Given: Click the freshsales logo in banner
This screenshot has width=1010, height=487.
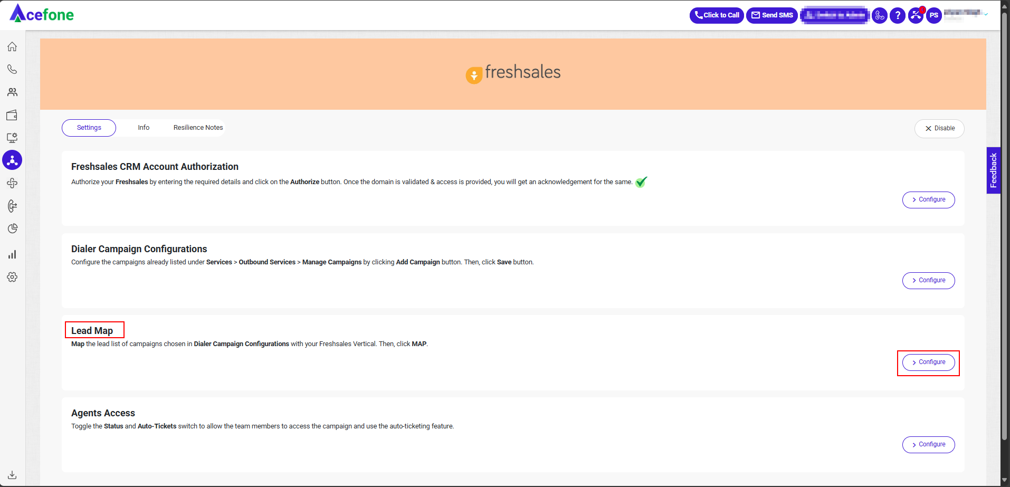Looking at the screenshot, I should (x=513, y=73).
